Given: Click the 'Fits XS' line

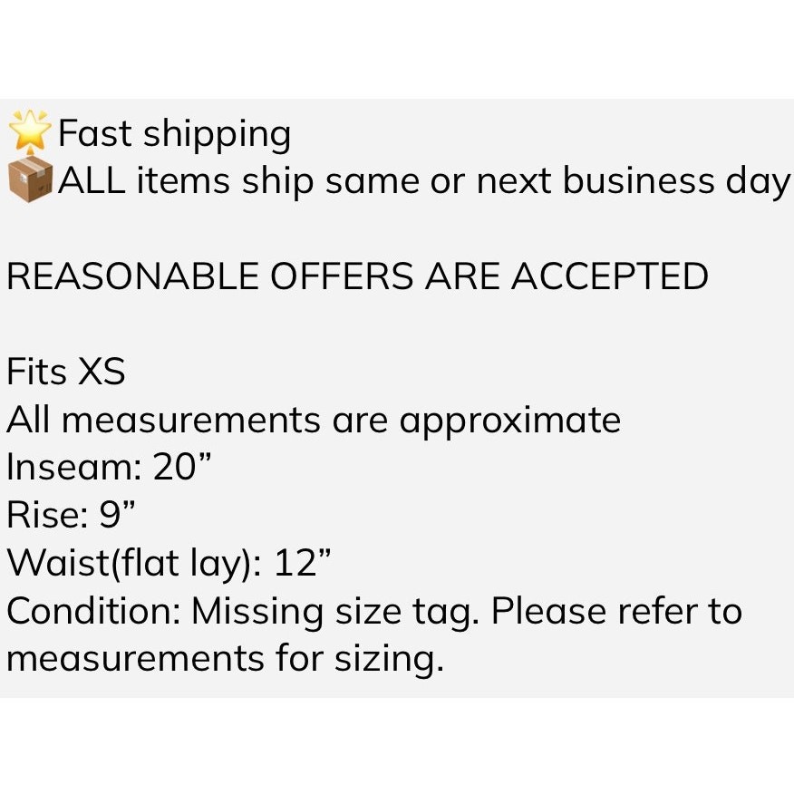Looking at the screenshot, I should click(x=65, y=372).
